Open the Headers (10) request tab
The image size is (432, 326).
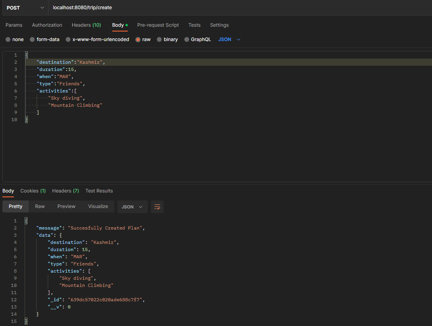click(x=86, y=25)
